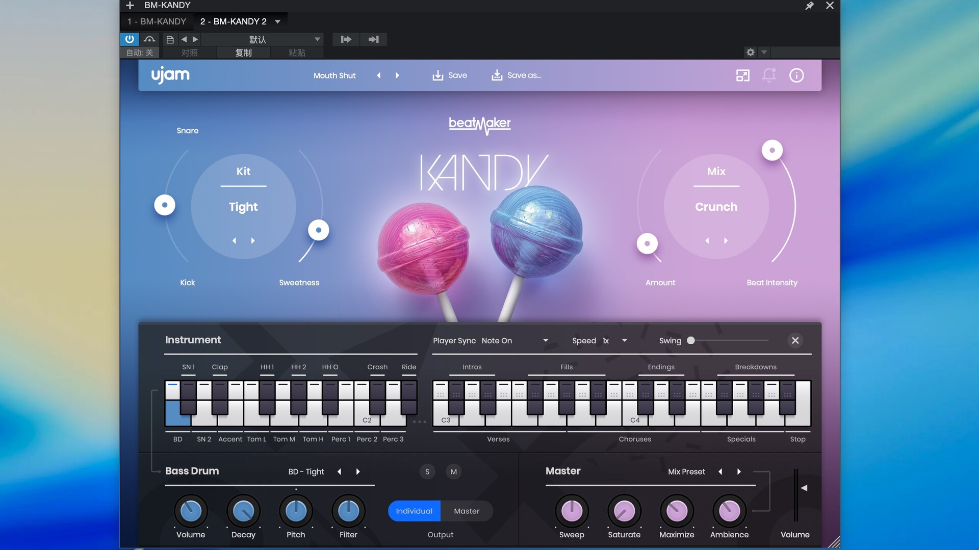The image size is (979, 550).
Task: Click Save as... button
Action: tap(516, 75)
